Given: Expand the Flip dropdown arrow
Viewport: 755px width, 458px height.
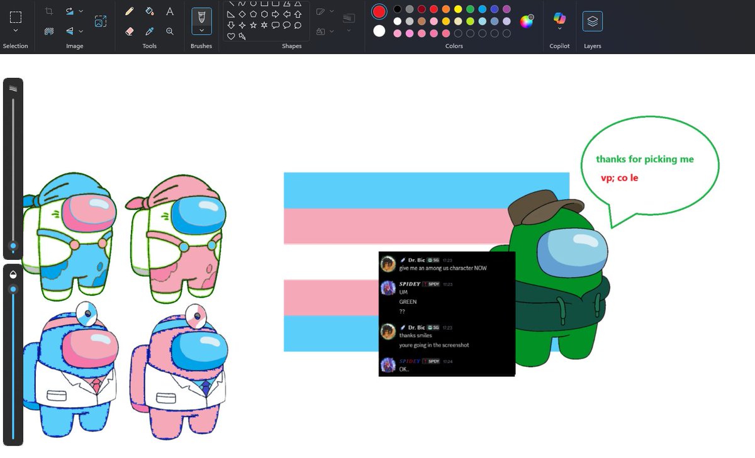Looking at the screenshot, I should (81, 31).
